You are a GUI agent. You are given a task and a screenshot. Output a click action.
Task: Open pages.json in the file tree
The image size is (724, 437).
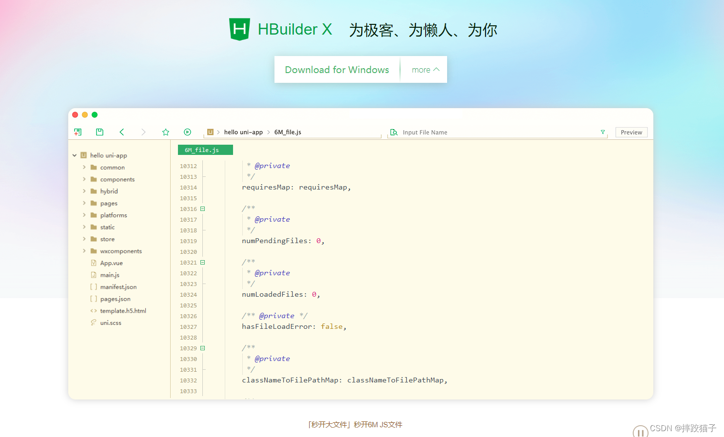tap(116, 299)
